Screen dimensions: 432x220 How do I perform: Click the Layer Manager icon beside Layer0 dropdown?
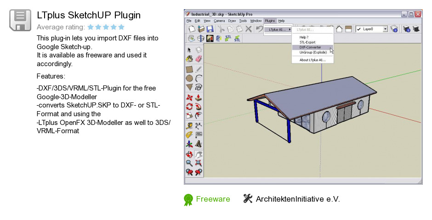coord(394,28)
